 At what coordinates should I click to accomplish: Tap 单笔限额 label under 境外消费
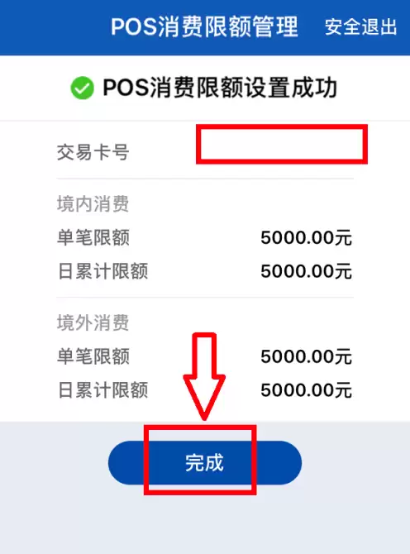pyautogui.click(x=93, y=356)
